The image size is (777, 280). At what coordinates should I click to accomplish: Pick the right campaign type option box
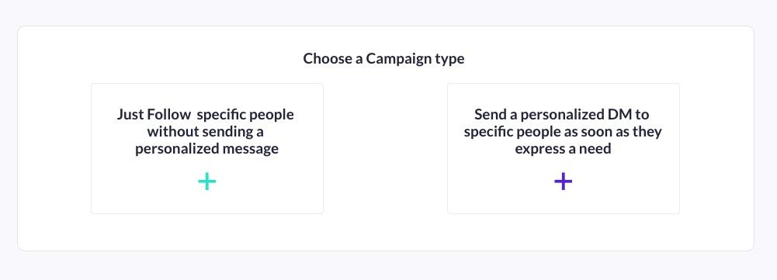[x=564, y=149]
